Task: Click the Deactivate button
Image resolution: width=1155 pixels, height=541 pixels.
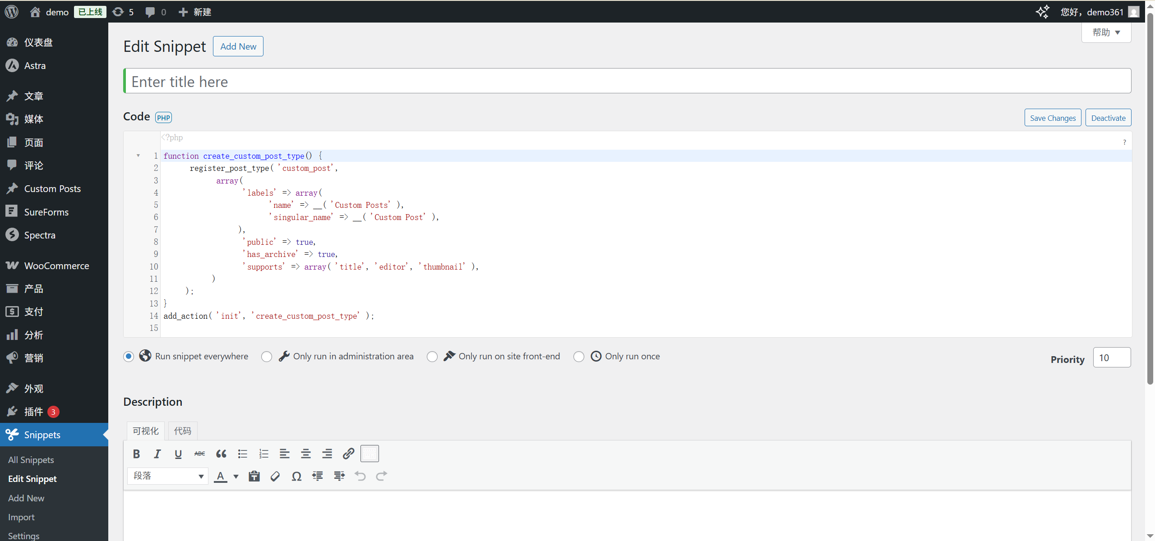Action: 1108,118
